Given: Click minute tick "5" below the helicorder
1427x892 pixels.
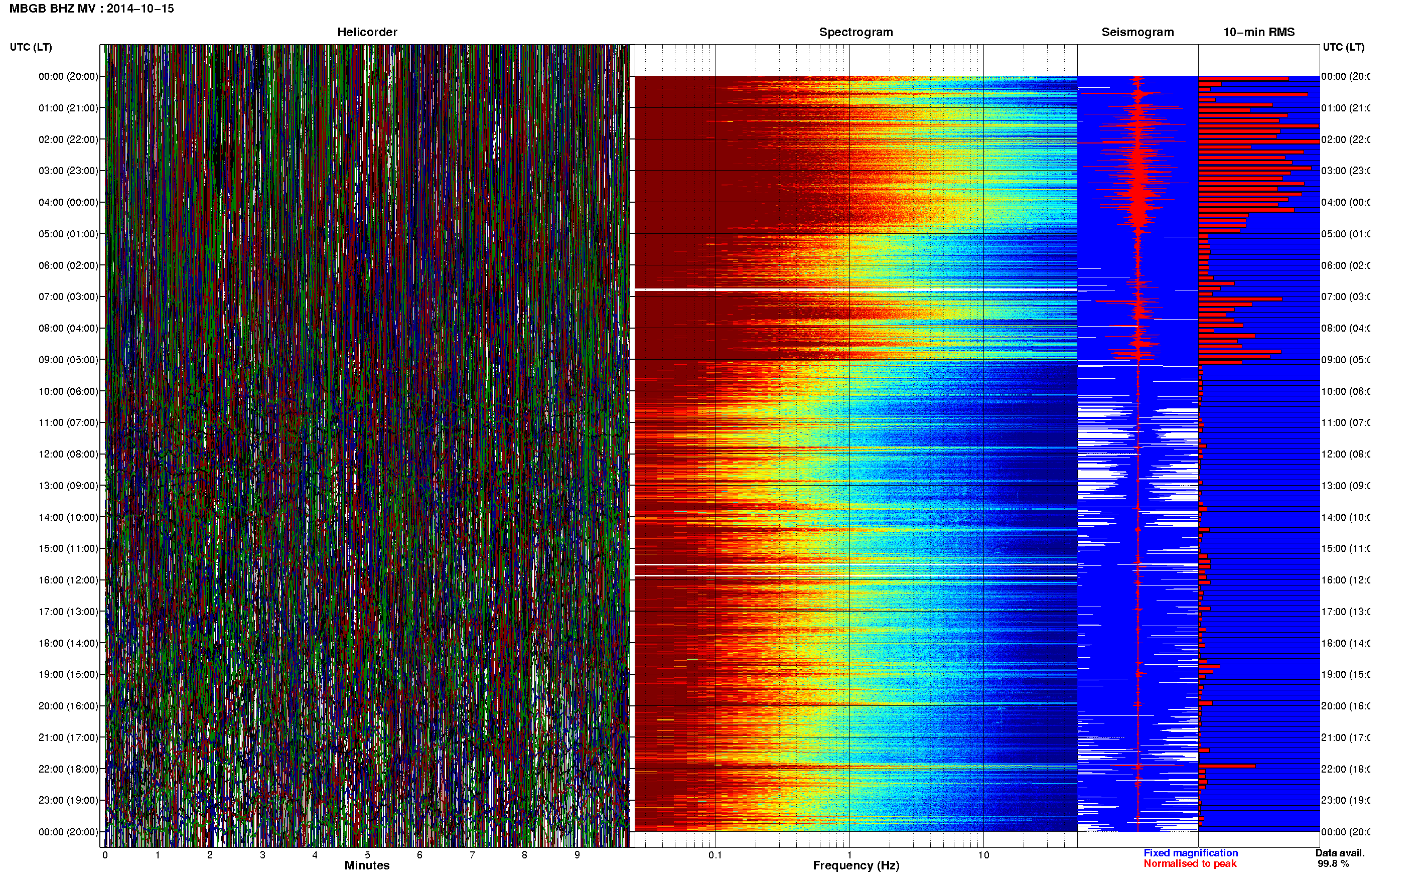Looking at the screenshot, I should pyautogui.click(x=367, y=855).
